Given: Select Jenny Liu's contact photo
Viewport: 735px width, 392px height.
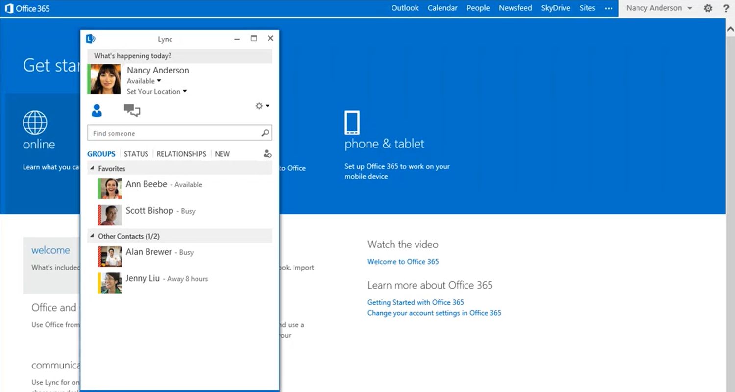Looking at the screenshot, I should (110, 283).
